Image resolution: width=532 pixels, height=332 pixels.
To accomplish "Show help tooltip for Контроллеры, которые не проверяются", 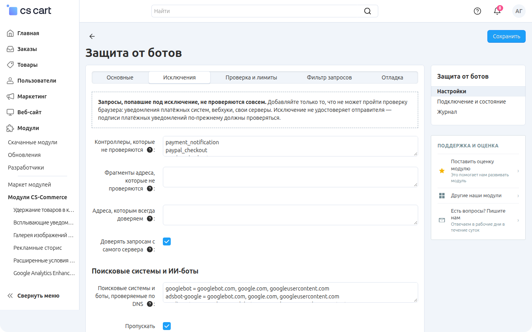I will point(150,150).
